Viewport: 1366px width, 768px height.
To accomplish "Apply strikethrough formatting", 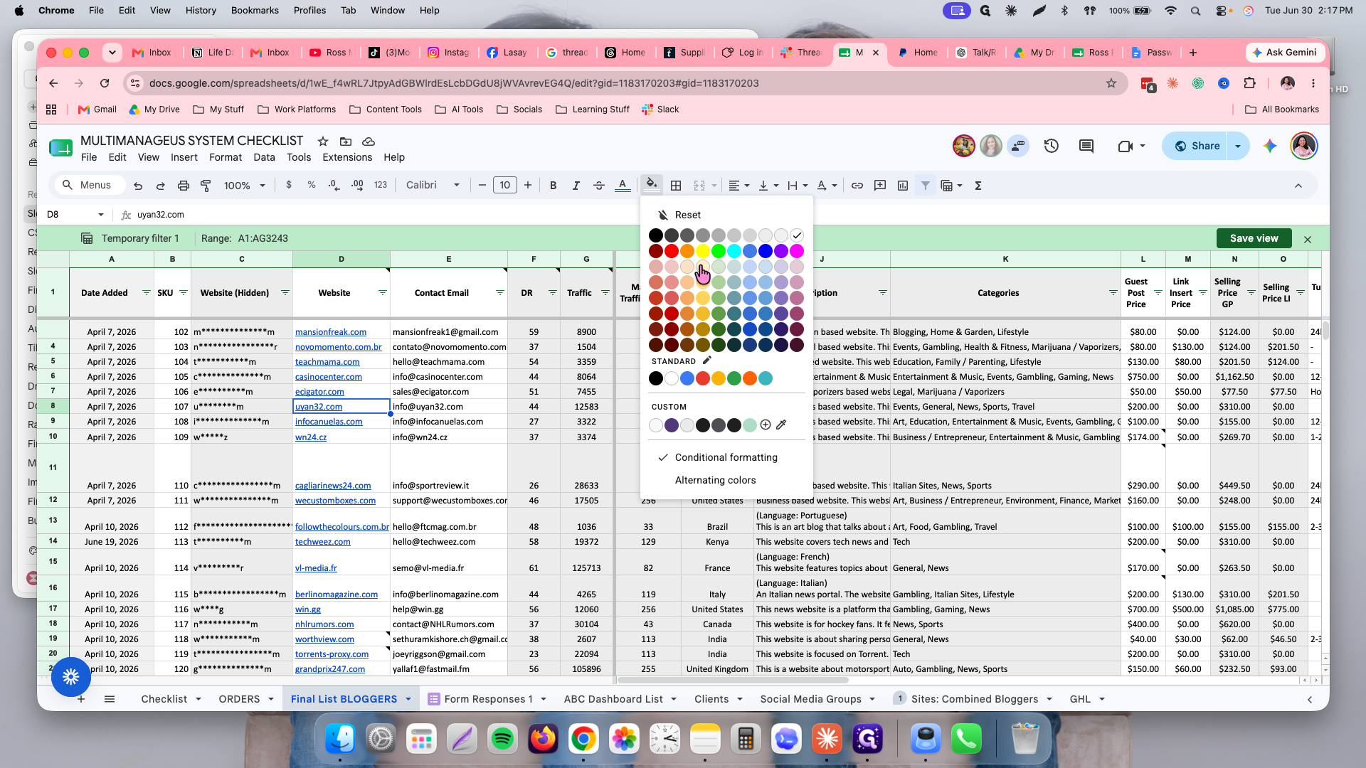I will [599, 186].
